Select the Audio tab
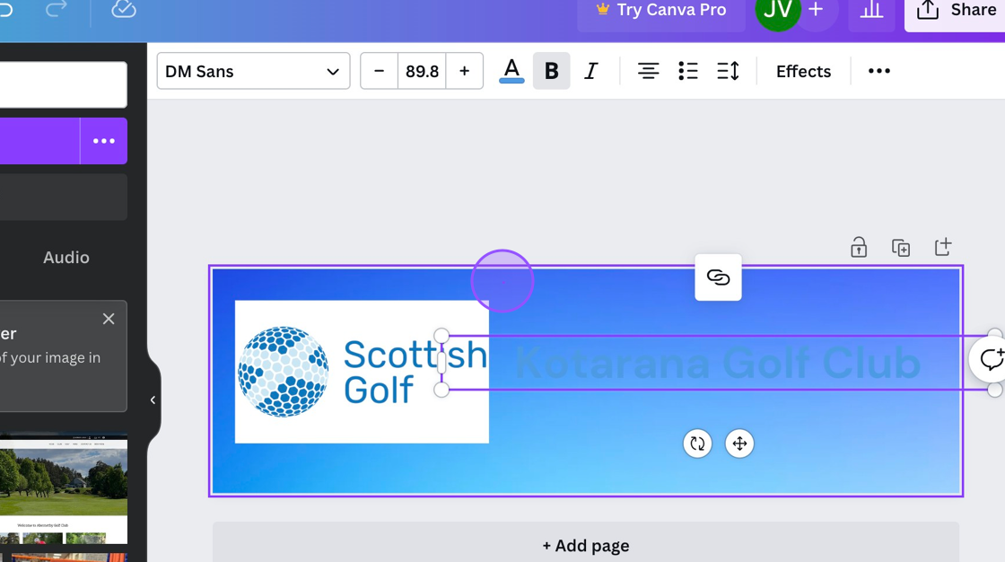The image size is (1005, 562). (66, 258)
